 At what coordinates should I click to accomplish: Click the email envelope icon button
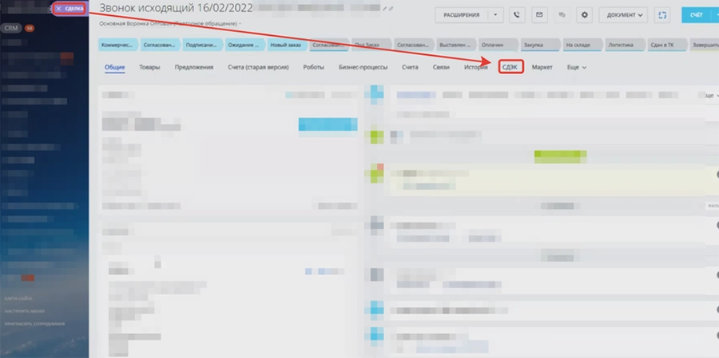click(x=539, y=15)
